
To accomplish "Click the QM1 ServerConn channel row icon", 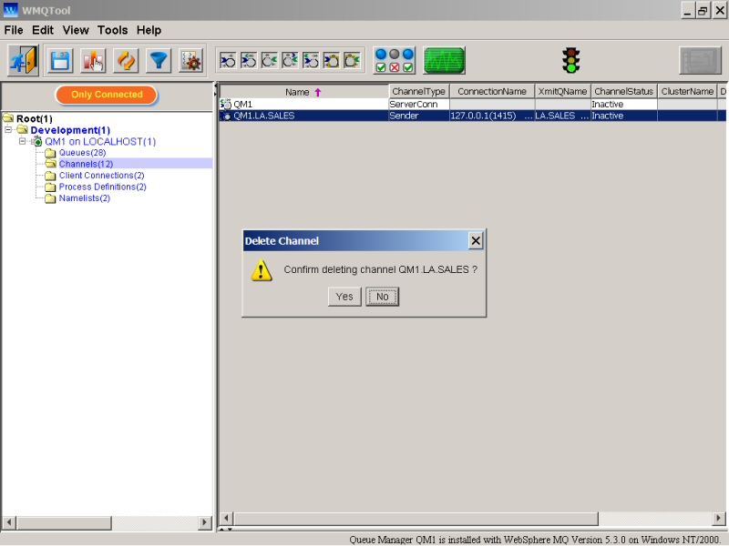I will pyautogui.click(x=225, y=104).
